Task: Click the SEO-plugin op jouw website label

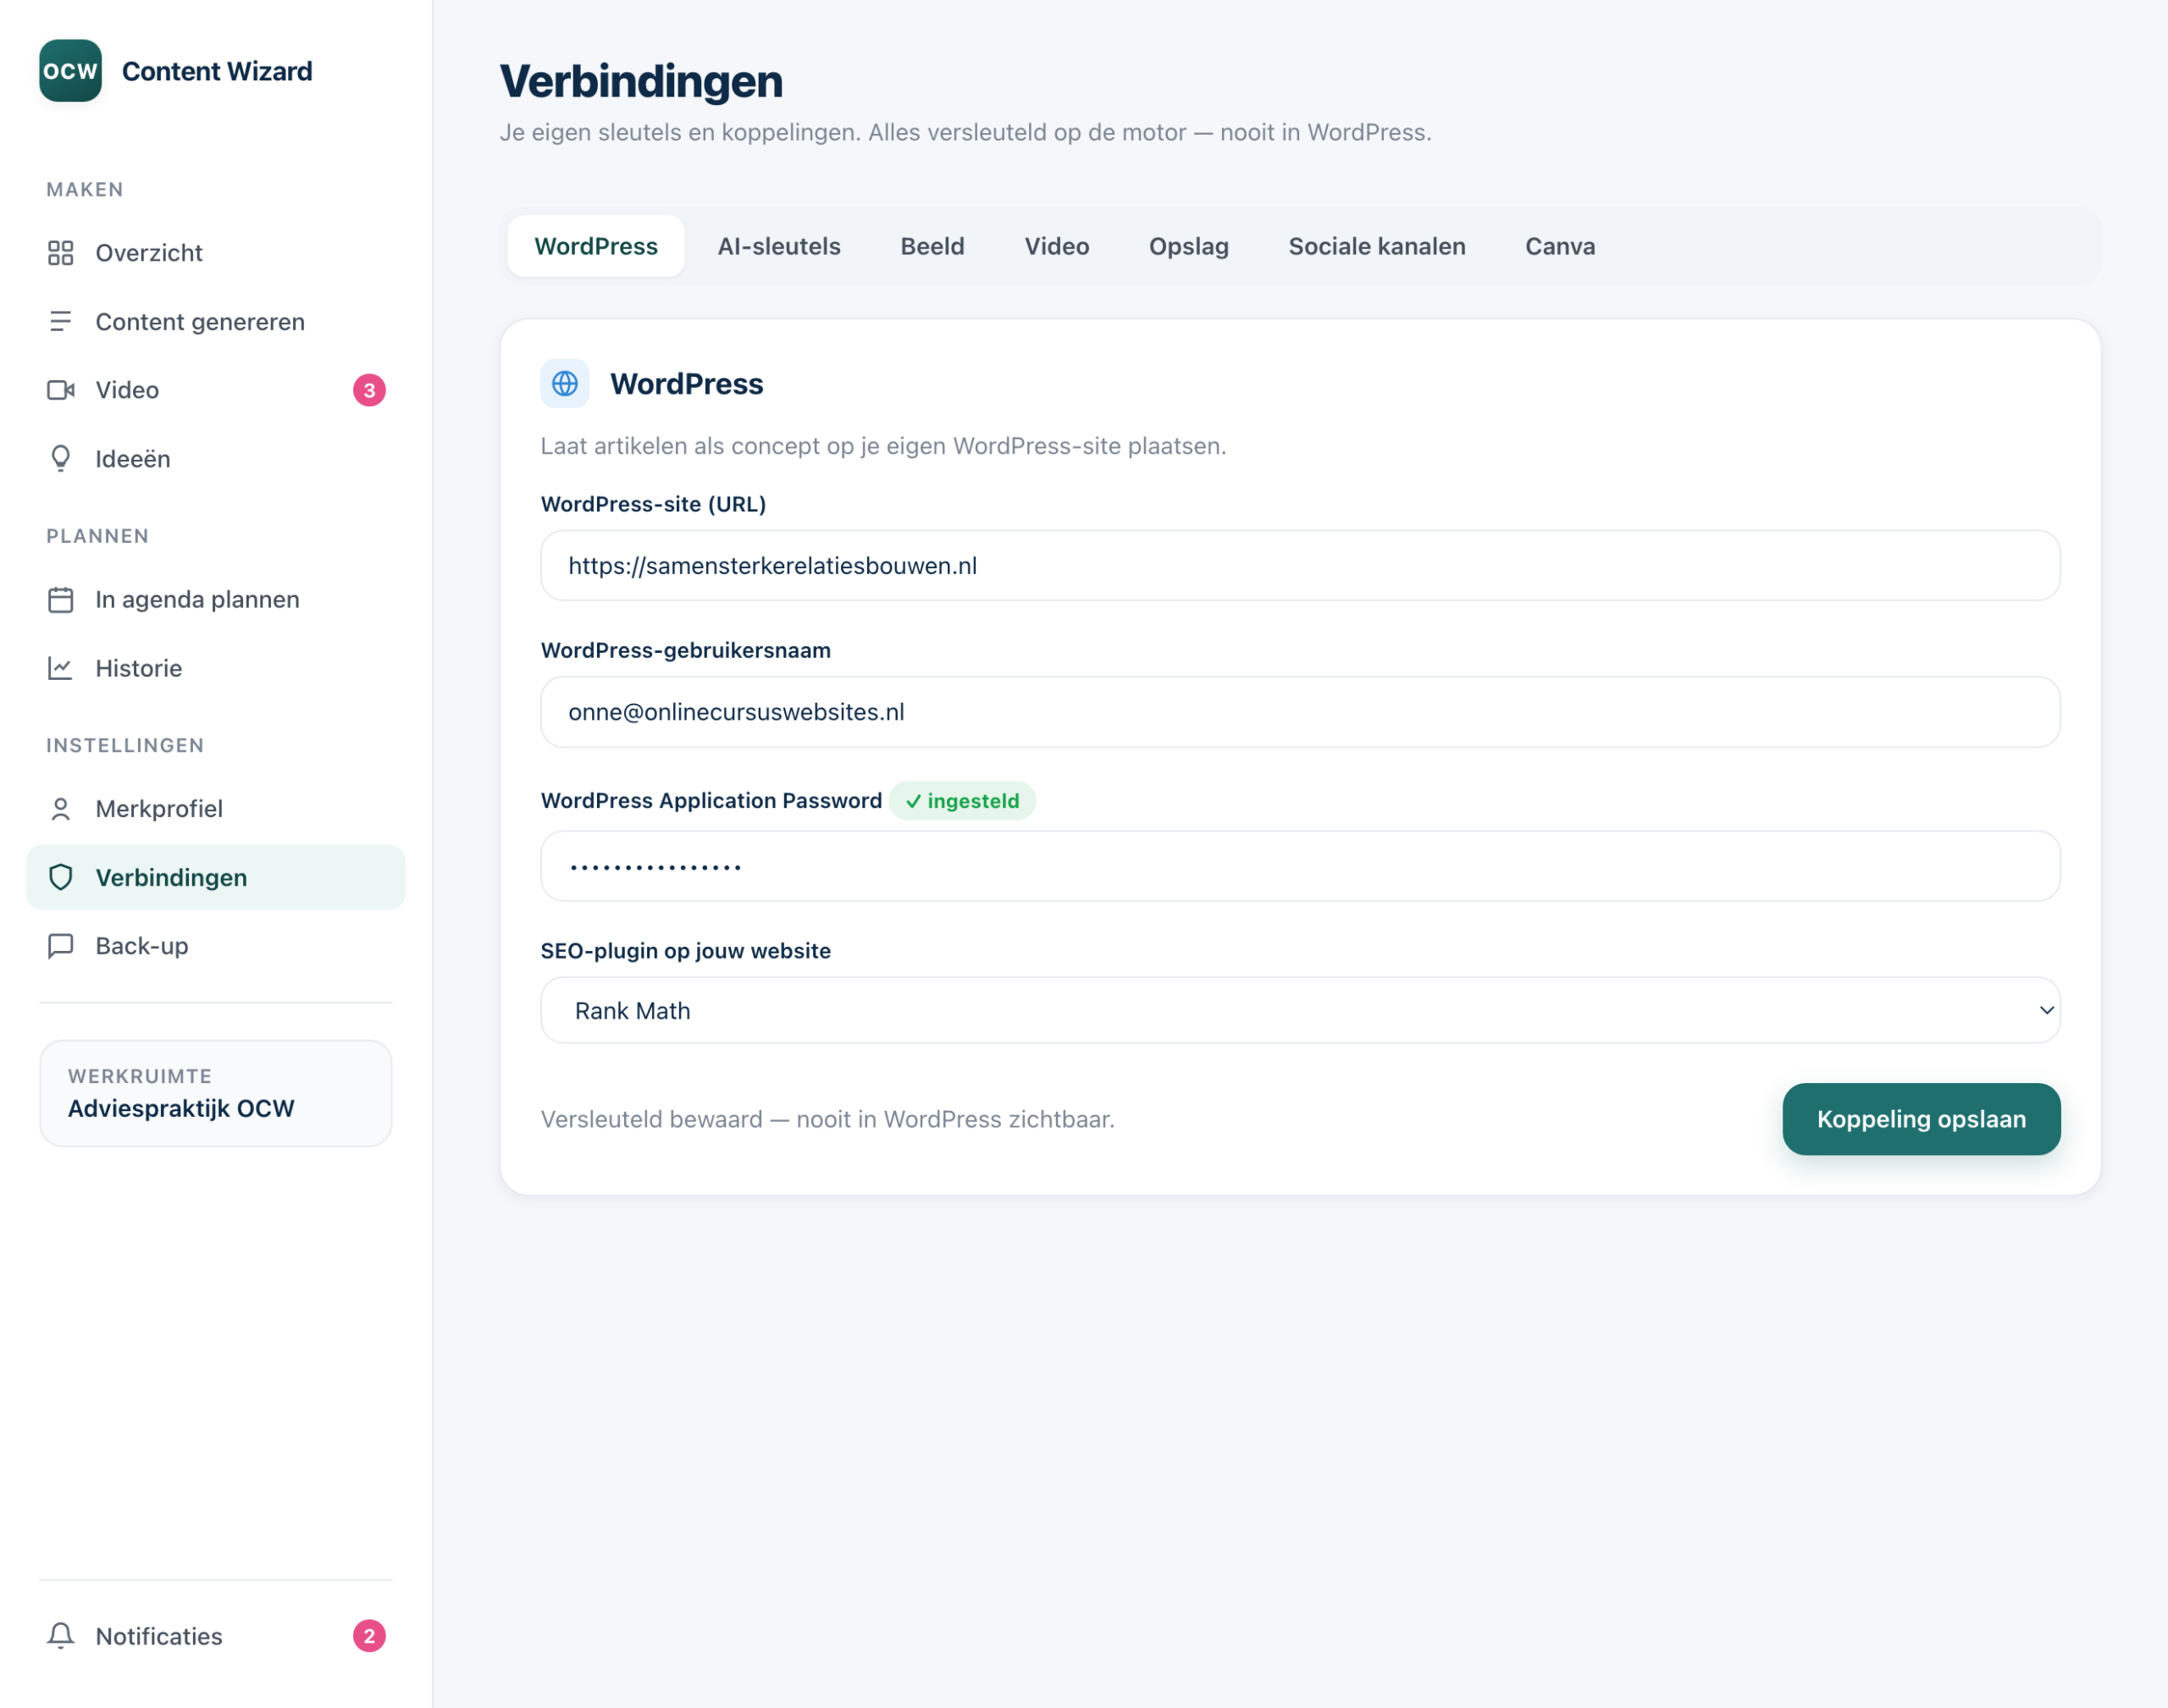Action: tap(686, 951)
